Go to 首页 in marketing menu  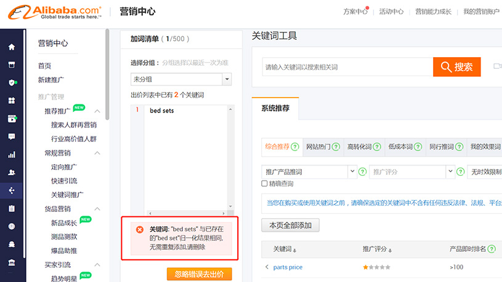click(x=44, y=66)
